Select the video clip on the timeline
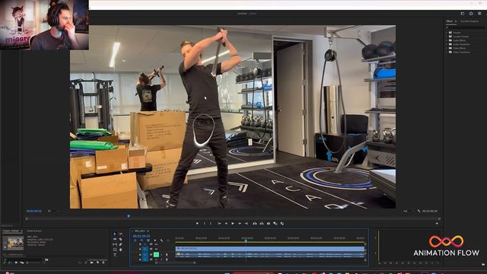Screen dimensions: 487x274 click(x=269, y=249)
